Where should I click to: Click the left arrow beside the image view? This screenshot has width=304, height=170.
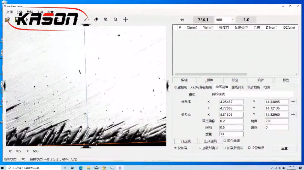tap(4, 85)
